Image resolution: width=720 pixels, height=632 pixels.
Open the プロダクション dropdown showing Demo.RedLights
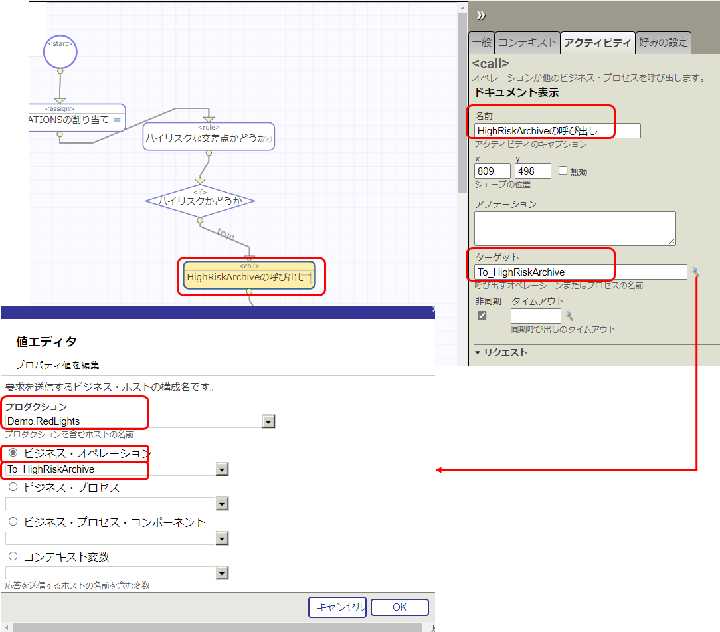click(x=268, y=421)
